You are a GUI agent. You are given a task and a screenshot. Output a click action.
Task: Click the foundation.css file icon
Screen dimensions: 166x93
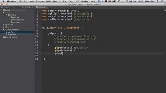[12, 20]
